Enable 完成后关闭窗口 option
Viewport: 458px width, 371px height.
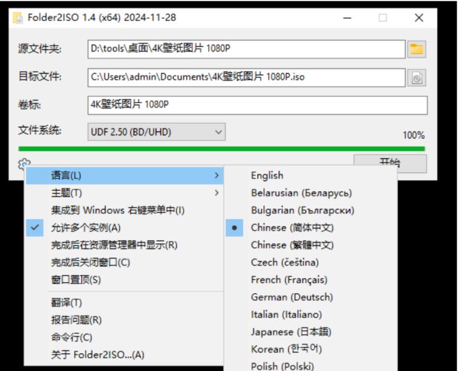[90, 262]
